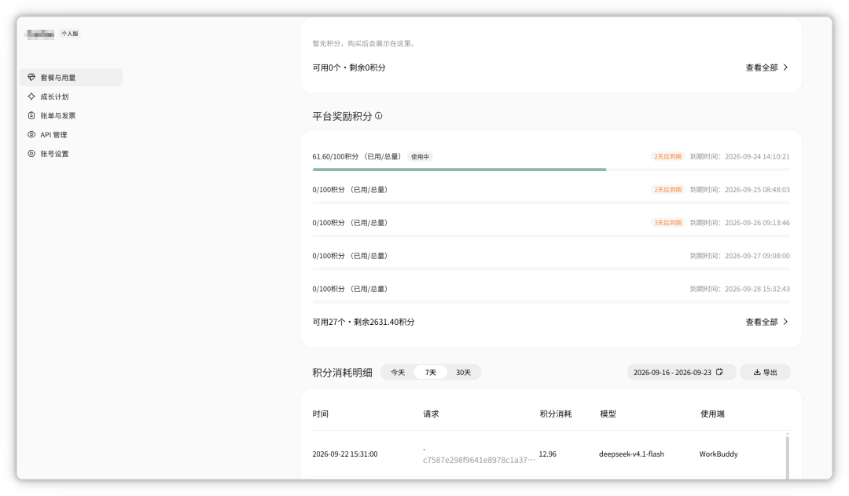This screenshot has width=849, height=496.
Task: Click the 平台奖励积分 heading
Action: [342, 116]
